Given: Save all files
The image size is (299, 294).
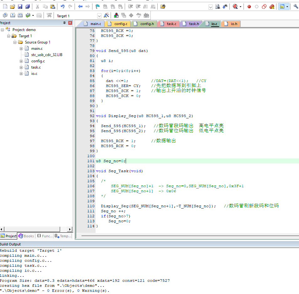Looking at the screenshot, I should point(28,7).
